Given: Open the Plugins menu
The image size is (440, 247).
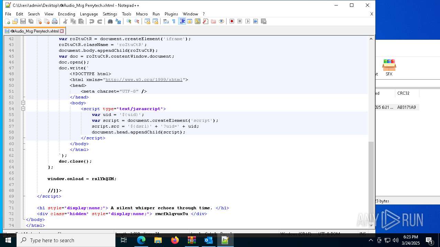Looking at the screenshot, I should [171, 14].
